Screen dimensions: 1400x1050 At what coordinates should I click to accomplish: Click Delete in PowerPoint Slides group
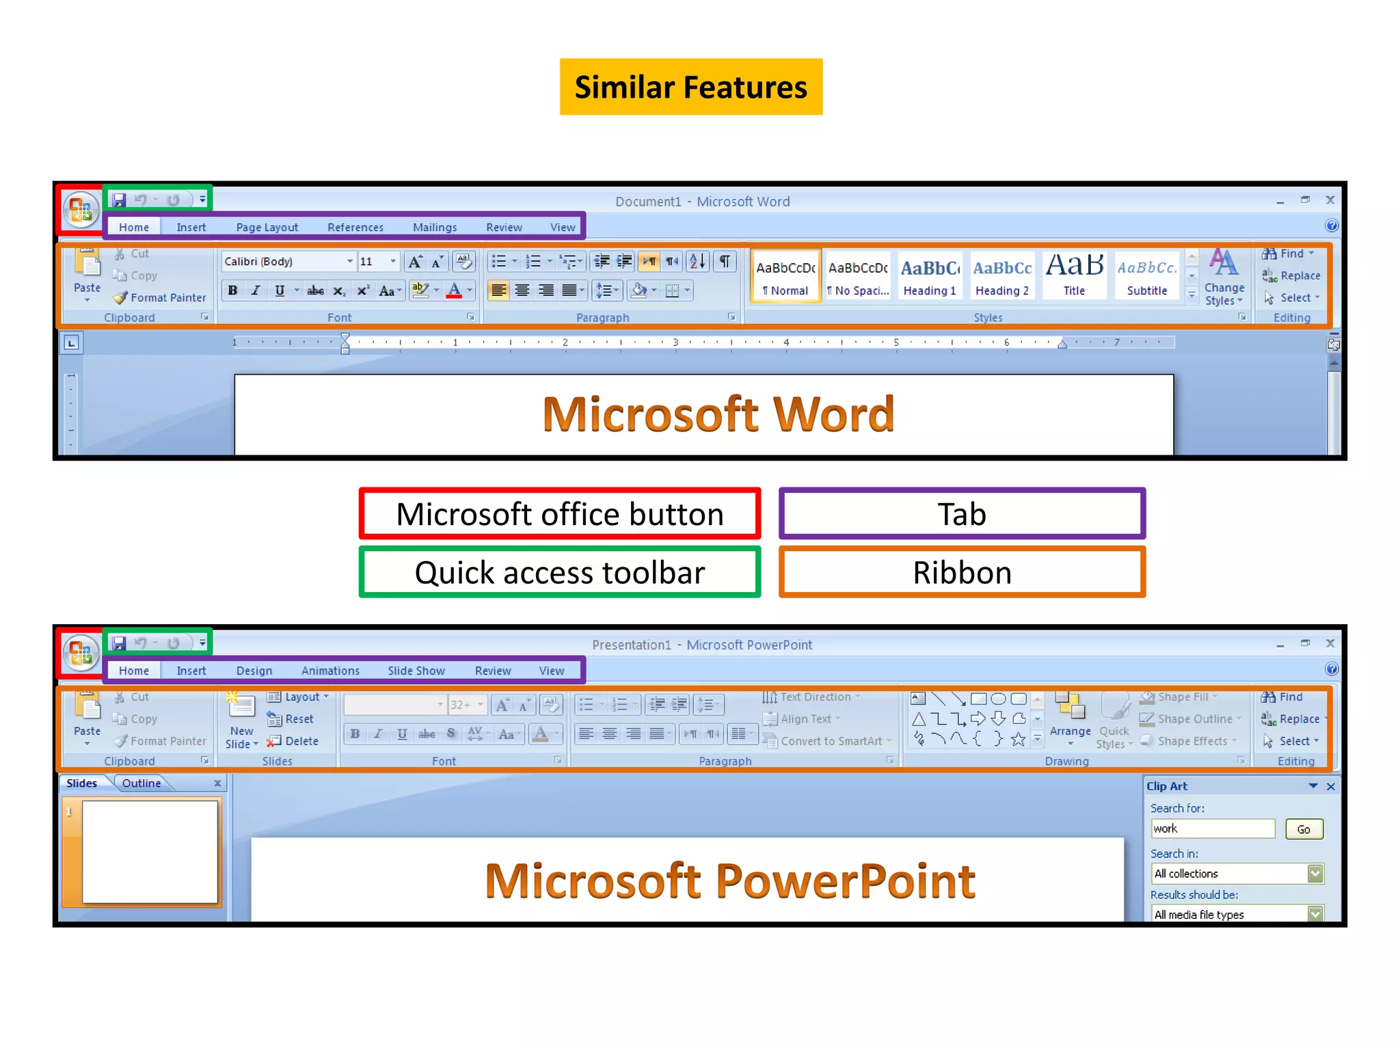[293, 741]
